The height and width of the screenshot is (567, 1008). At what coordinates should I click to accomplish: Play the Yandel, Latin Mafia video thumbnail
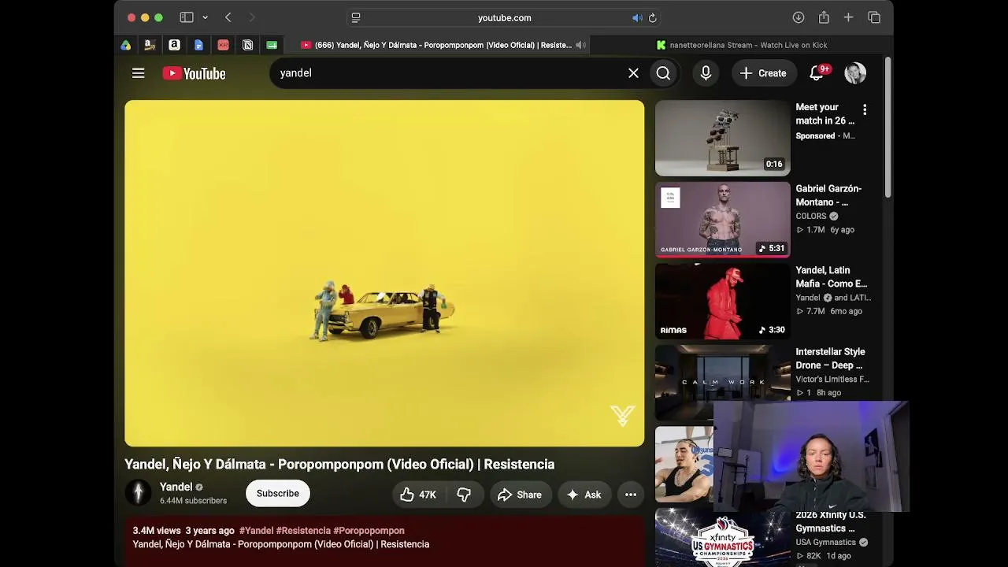point(722,301)
